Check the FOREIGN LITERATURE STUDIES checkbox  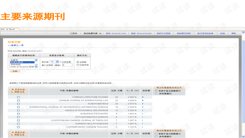pyautogui.click(x=18, y=97)
